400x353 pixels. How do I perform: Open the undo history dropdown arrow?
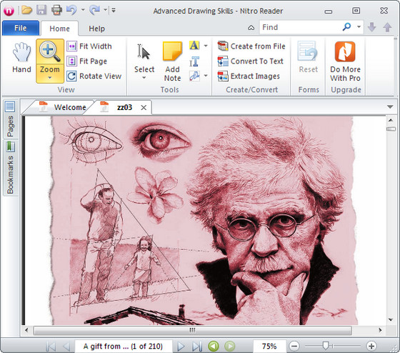click(83, 10)
